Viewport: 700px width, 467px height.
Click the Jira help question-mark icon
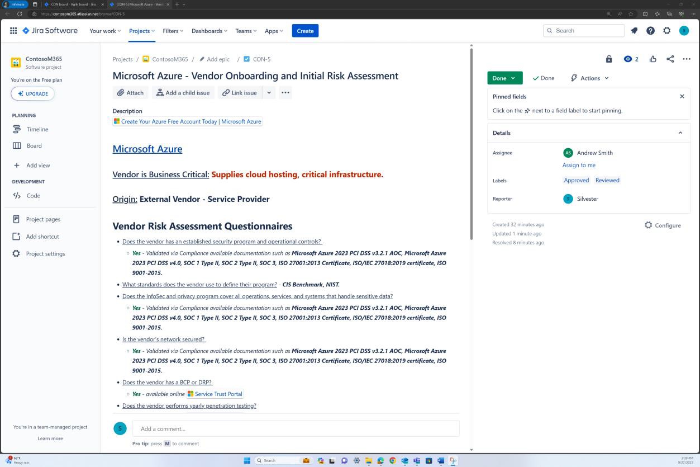(x=650, y=31)
